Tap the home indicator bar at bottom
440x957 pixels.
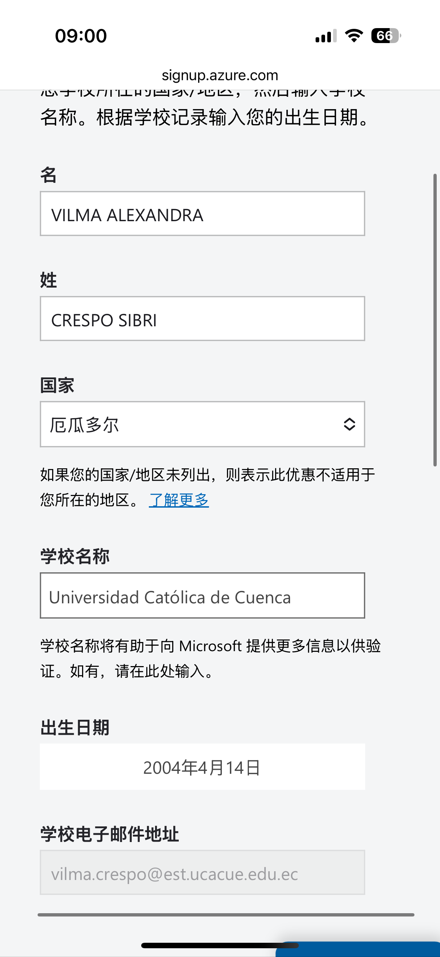(x=220, y=945)
